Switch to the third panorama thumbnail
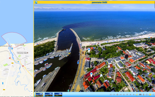The image size is (155, 97). click(58, 94)
